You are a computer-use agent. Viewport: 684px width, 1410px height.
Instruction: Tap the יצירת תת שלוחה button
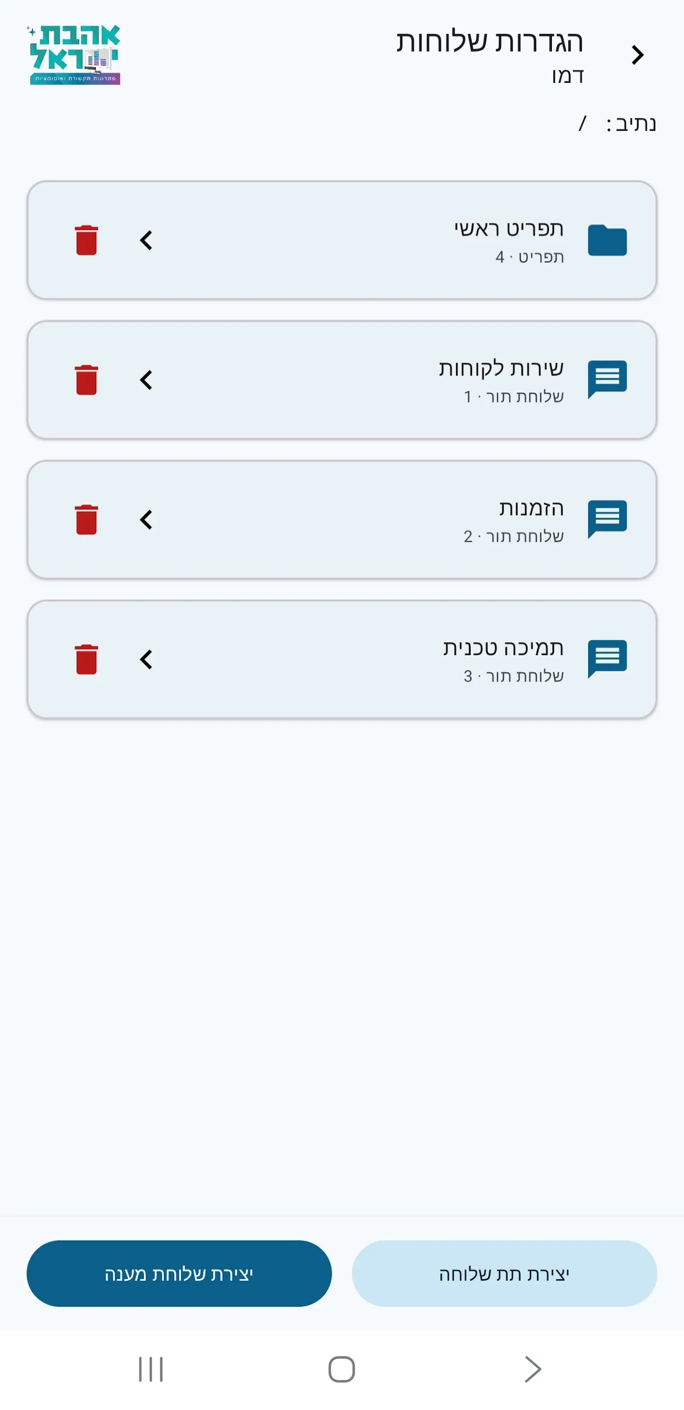coord(504,1273)
